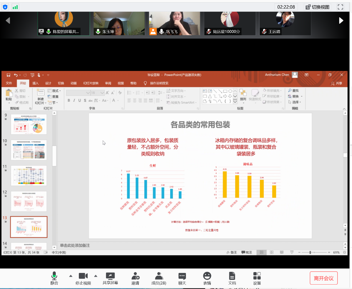Click the switch view (切换视图) button
Screen dimensions: 352x289
click(x=318, y=7)
